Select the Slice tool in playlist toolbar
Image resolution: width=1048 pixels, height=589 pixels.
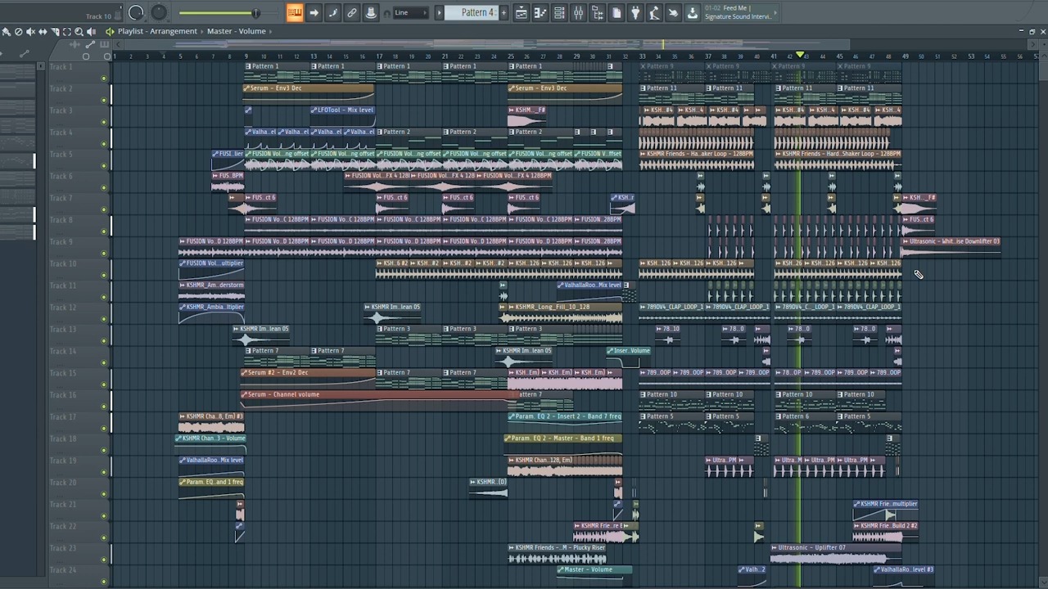click(x=55, y=31)
